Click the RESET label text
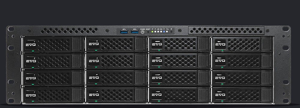Viewport: 300px width, 108px height. (x=148, y=29)
